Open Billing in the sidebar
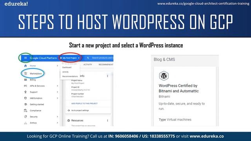This screenshot has width=251, height=141. 33,80
